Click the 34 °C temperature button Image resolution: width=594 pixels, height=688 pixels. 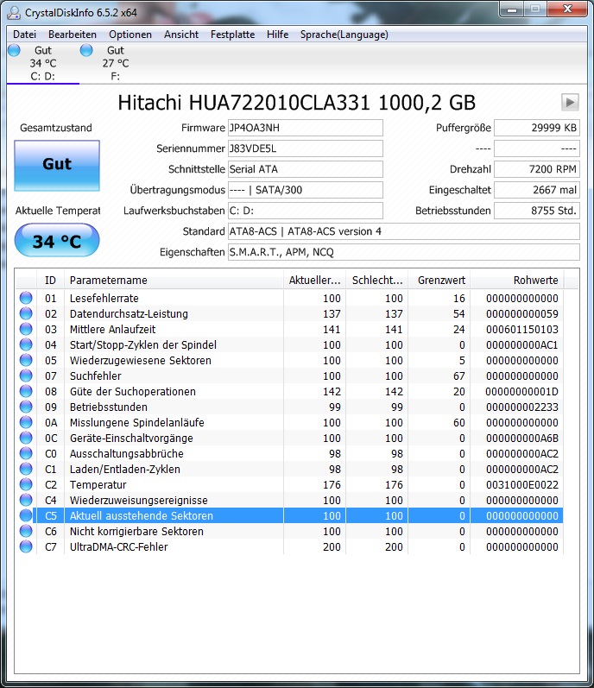click(x=57, y=241)
